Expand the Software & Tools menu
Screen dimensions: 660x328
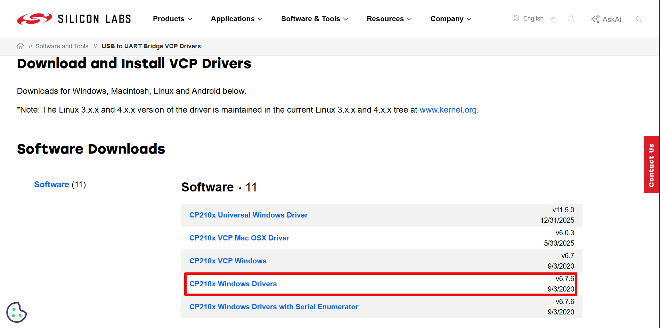coord(314,19)
